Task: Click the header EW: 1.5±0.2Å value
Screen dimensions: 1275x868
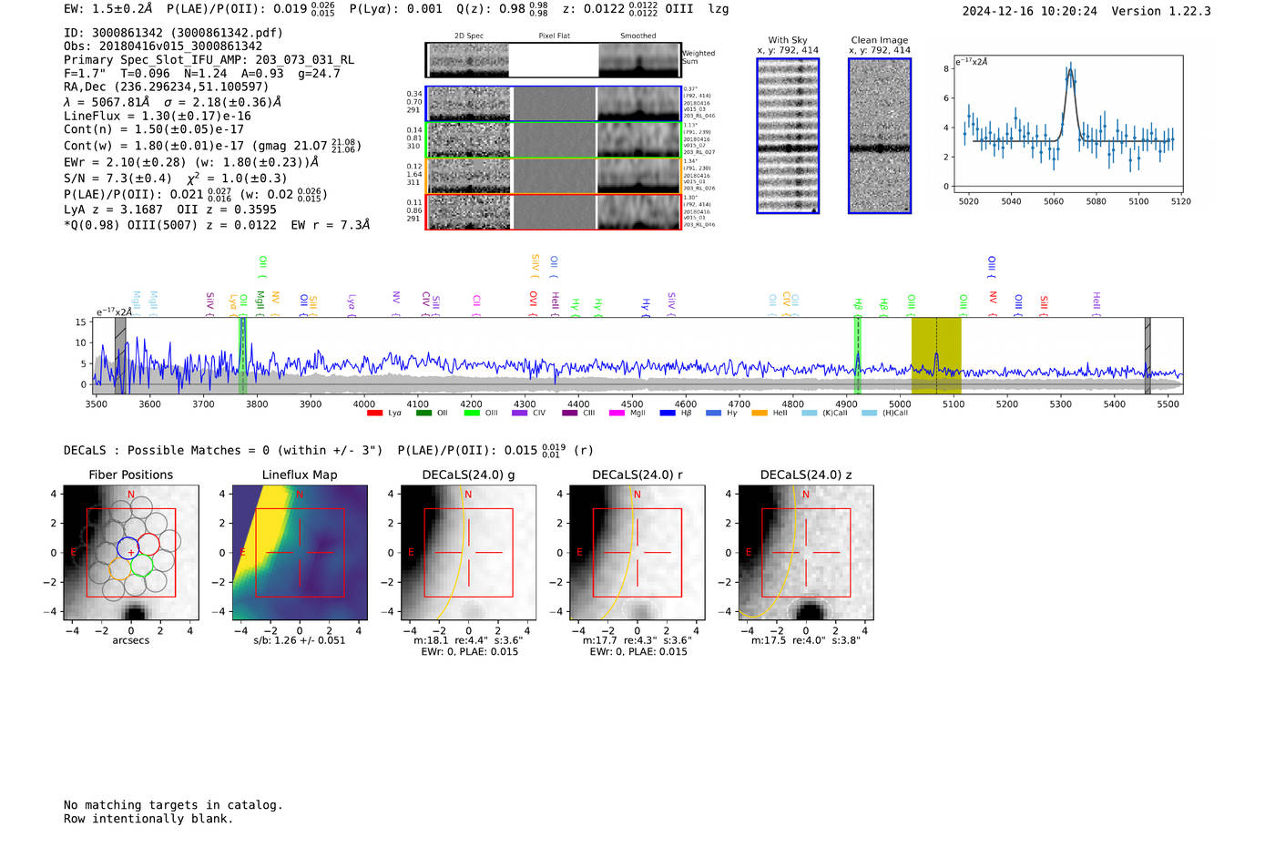Action: 108,9
